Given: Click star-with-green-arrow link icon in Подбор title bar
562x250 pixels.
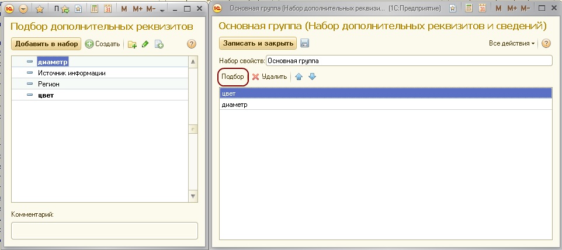Looking at the screenshot, I should [x=64, y=9].
